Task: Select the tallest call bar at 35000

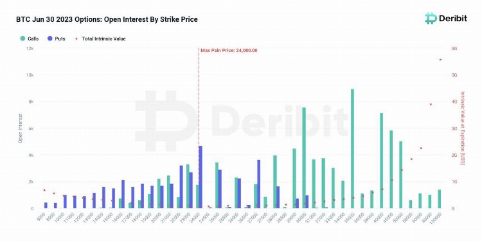Action: 352,149
